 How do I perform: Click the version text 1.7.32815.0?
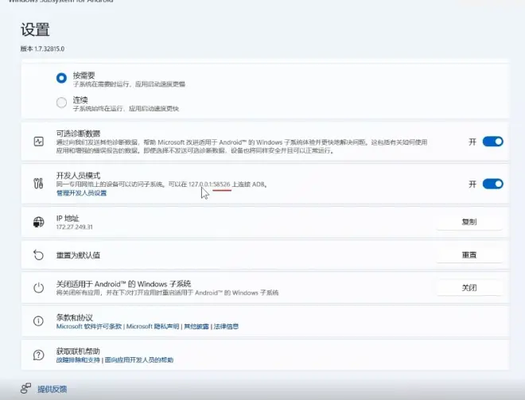49,49
